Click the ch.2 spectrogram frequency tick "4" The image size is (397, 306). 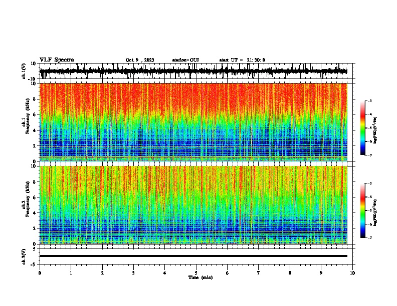point(35,213)
